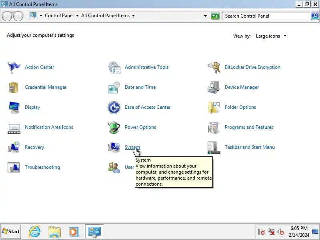This screenshot has width=320, height=240.
Task: Open the Recovery link
Action: point(34,147)
